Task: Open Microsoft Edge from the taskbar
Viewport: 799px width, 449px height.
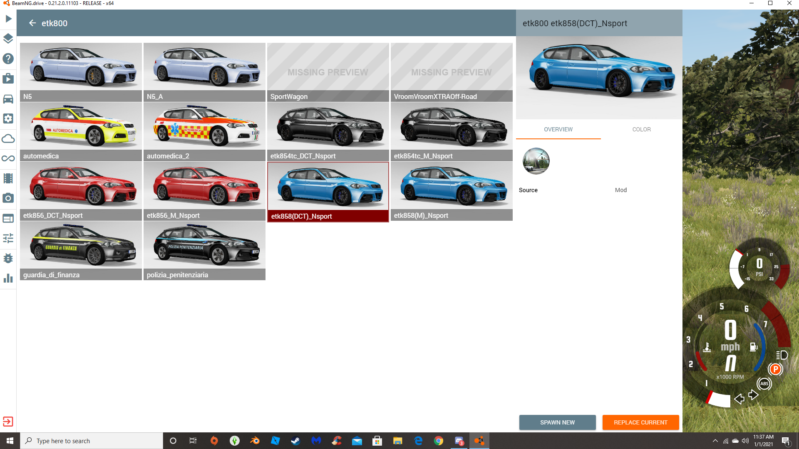Action: 418,441
